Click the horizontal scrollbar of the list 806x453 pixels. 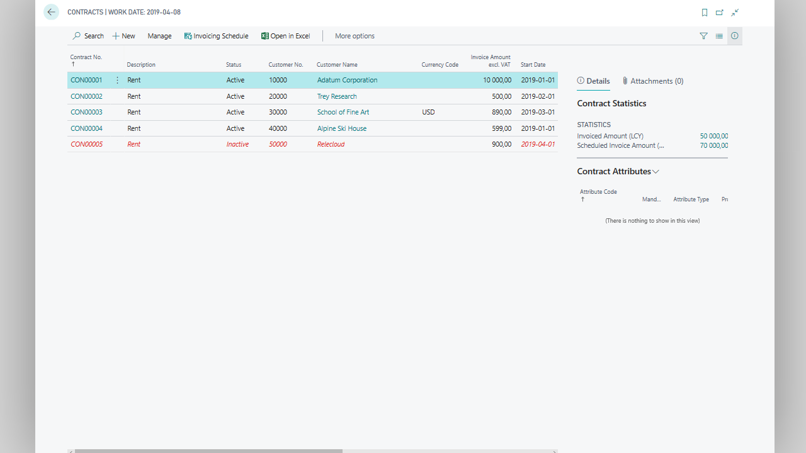[x=208, y=450]
